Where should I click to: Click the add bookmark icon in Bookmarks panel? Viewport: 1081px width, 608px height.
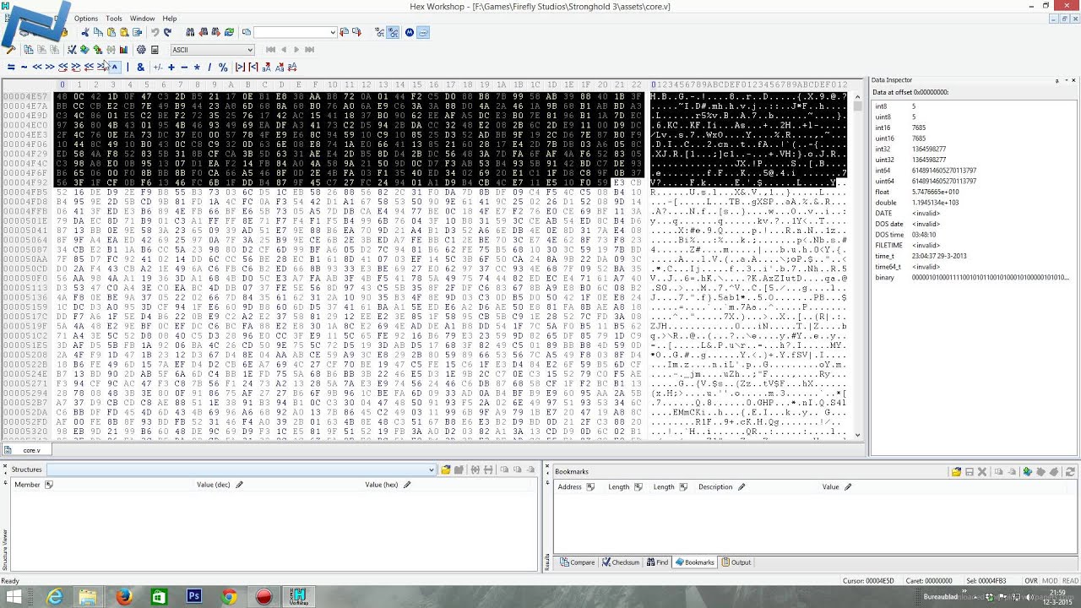pos(1027,471)
